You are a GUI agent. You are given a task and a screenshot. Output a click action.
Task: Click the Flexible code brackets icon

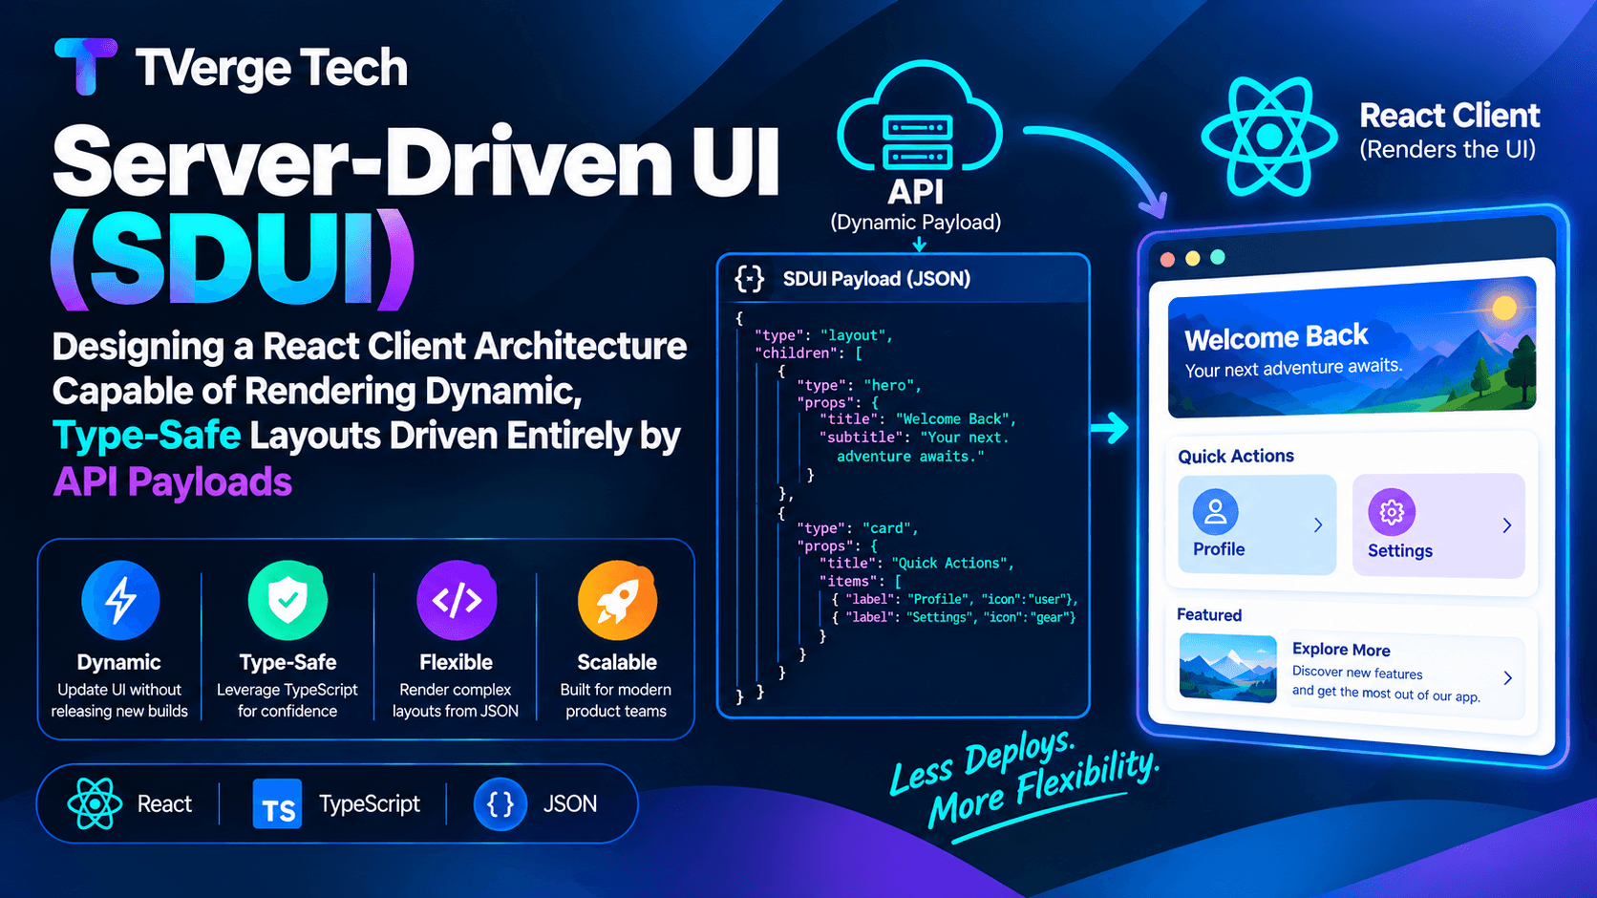[457, 600]
